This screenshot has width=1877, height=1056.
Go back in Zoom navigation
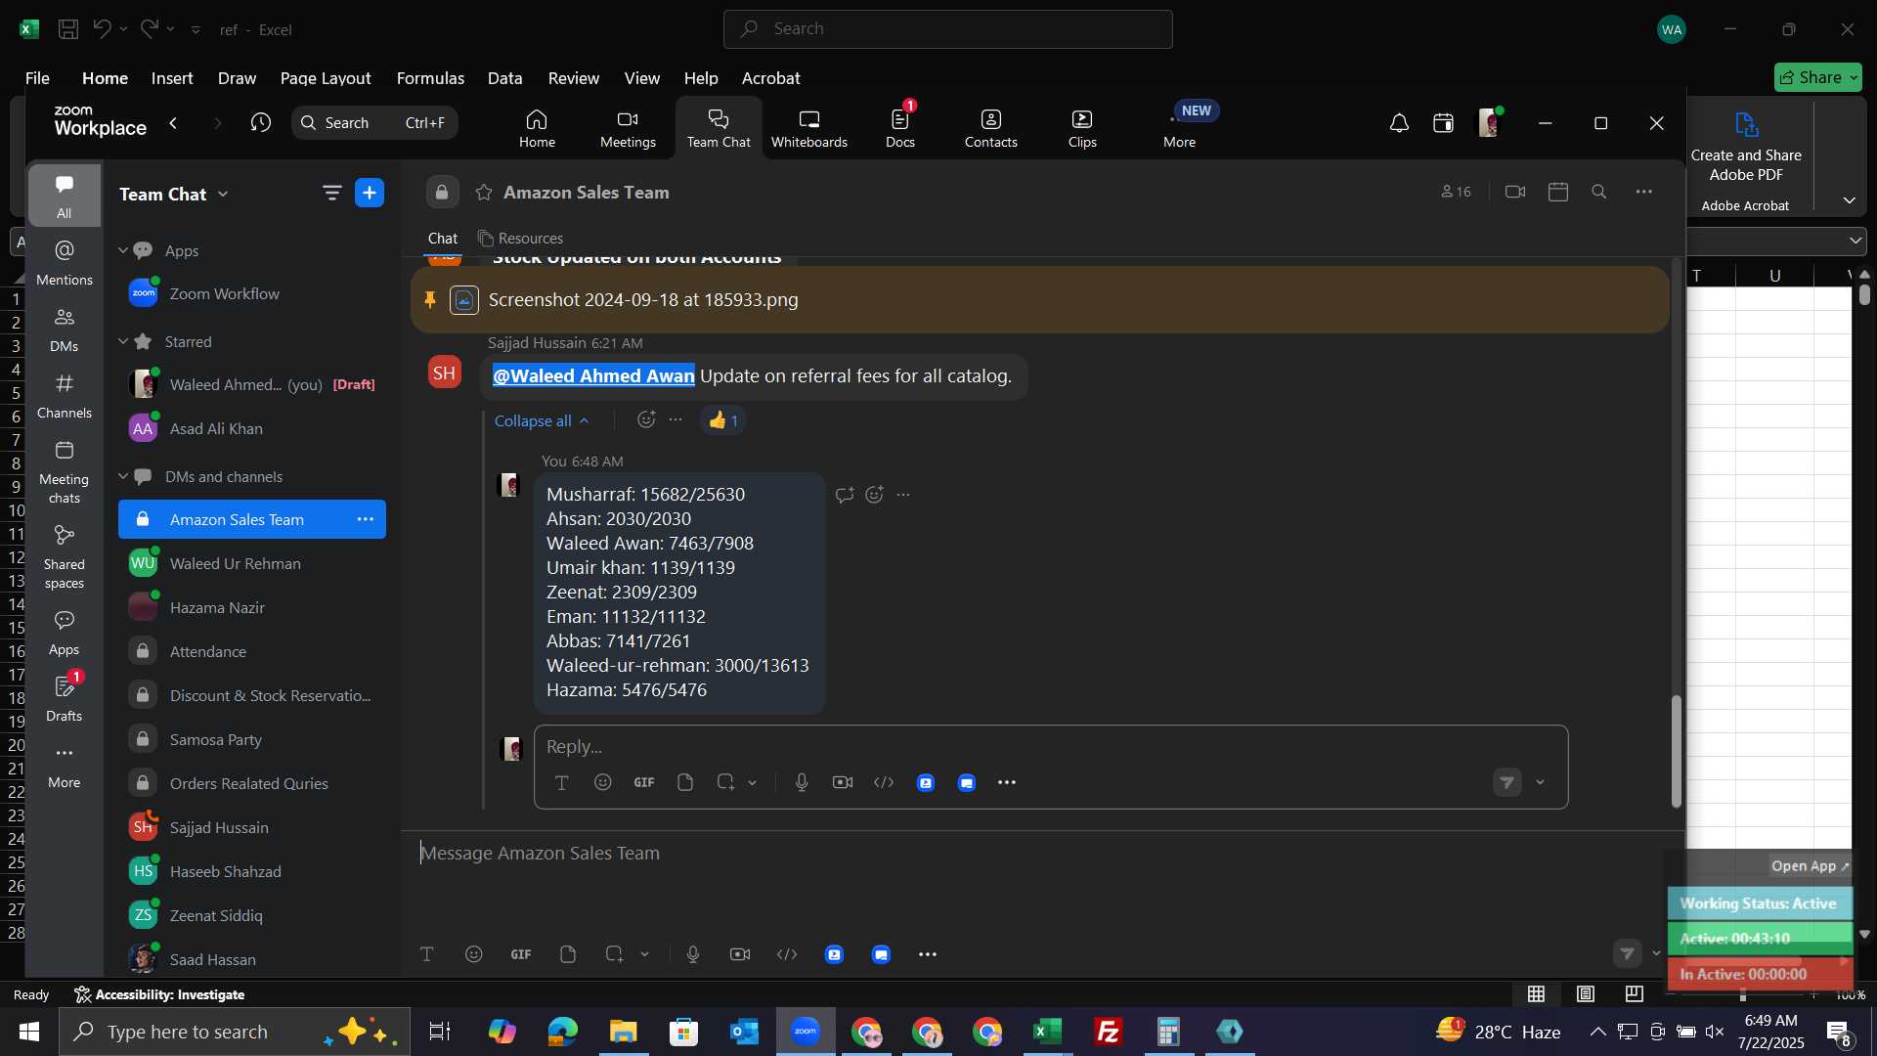click(173, 123)
